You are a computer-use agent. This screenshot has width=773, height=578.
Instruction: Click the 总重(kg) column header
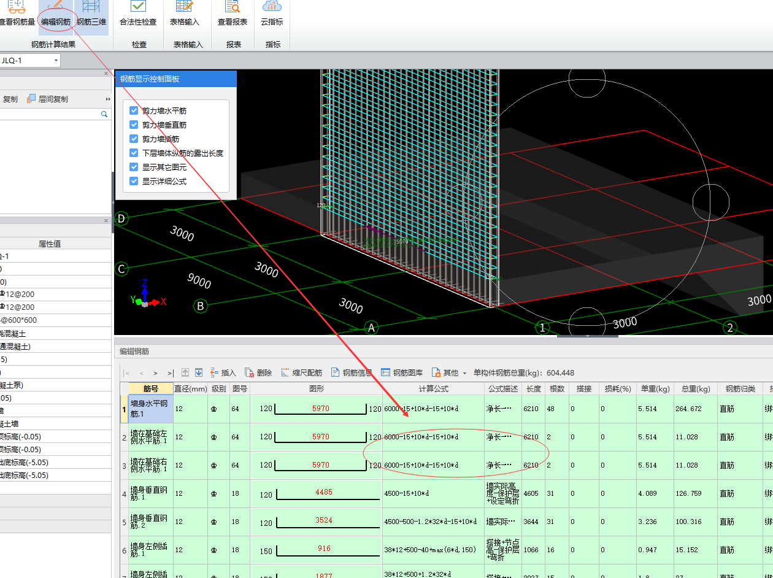click(696, 388)
